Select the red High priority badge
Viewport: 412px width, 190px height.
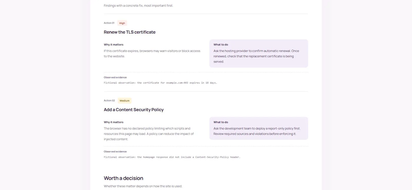pyautogui.click(x=122, y=23)
